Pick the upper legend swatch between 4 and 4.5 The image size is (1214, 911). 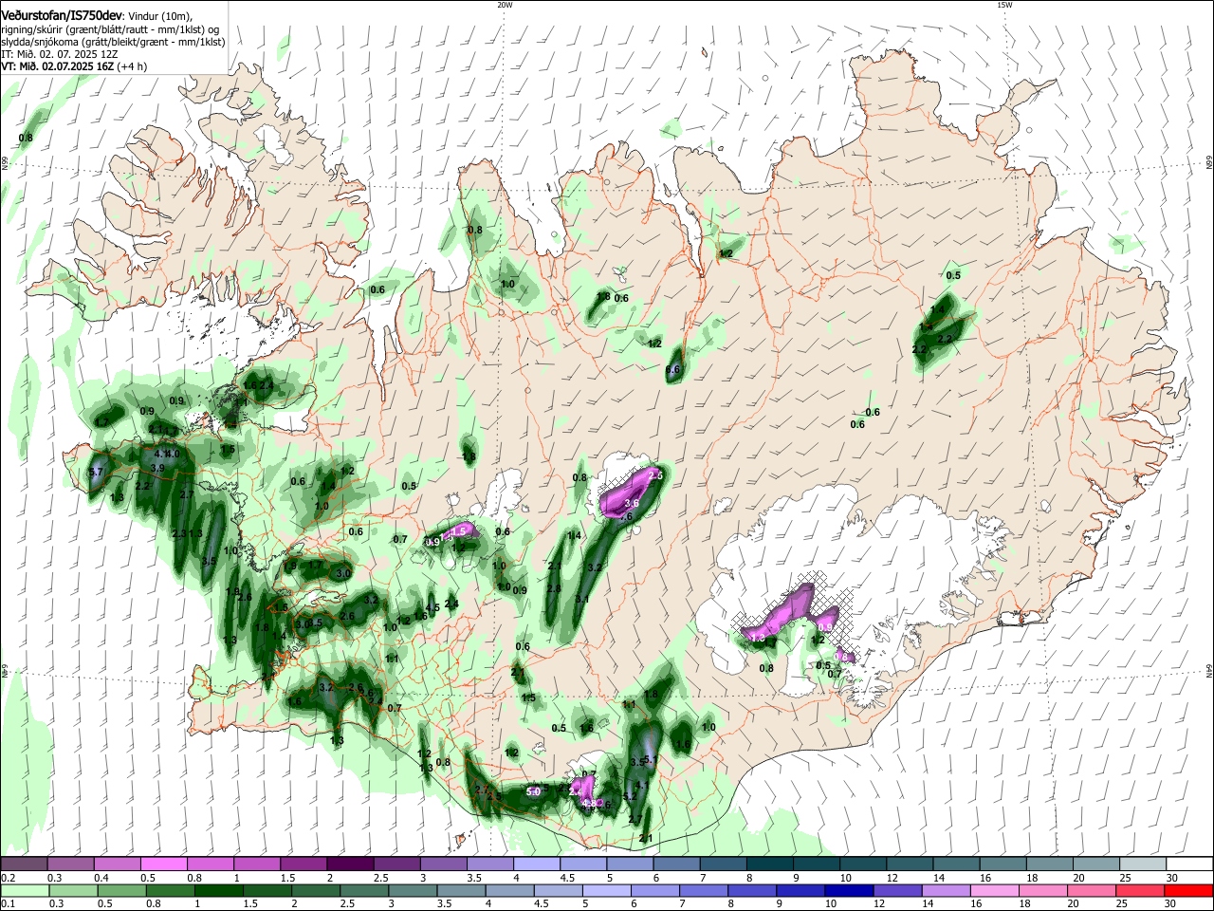(x=536, y=864)
